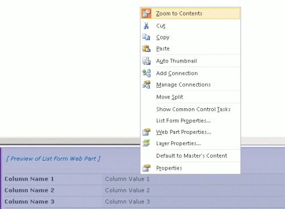Choose Add Connection menu entry
The image size is (285, 209).
190,73
